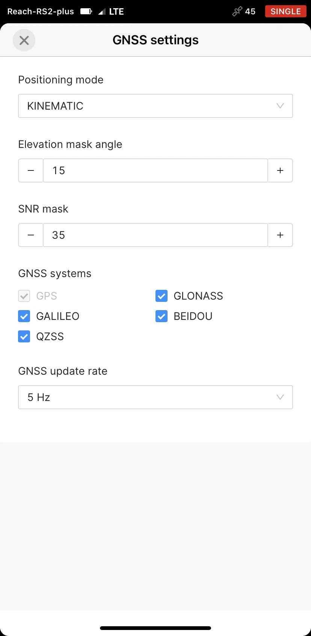Tap the SINGLE solution status badge

[x=285, y=11]
